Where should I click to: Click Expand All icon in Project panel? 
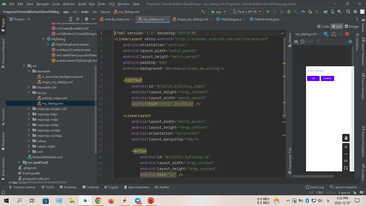(71, 19)
